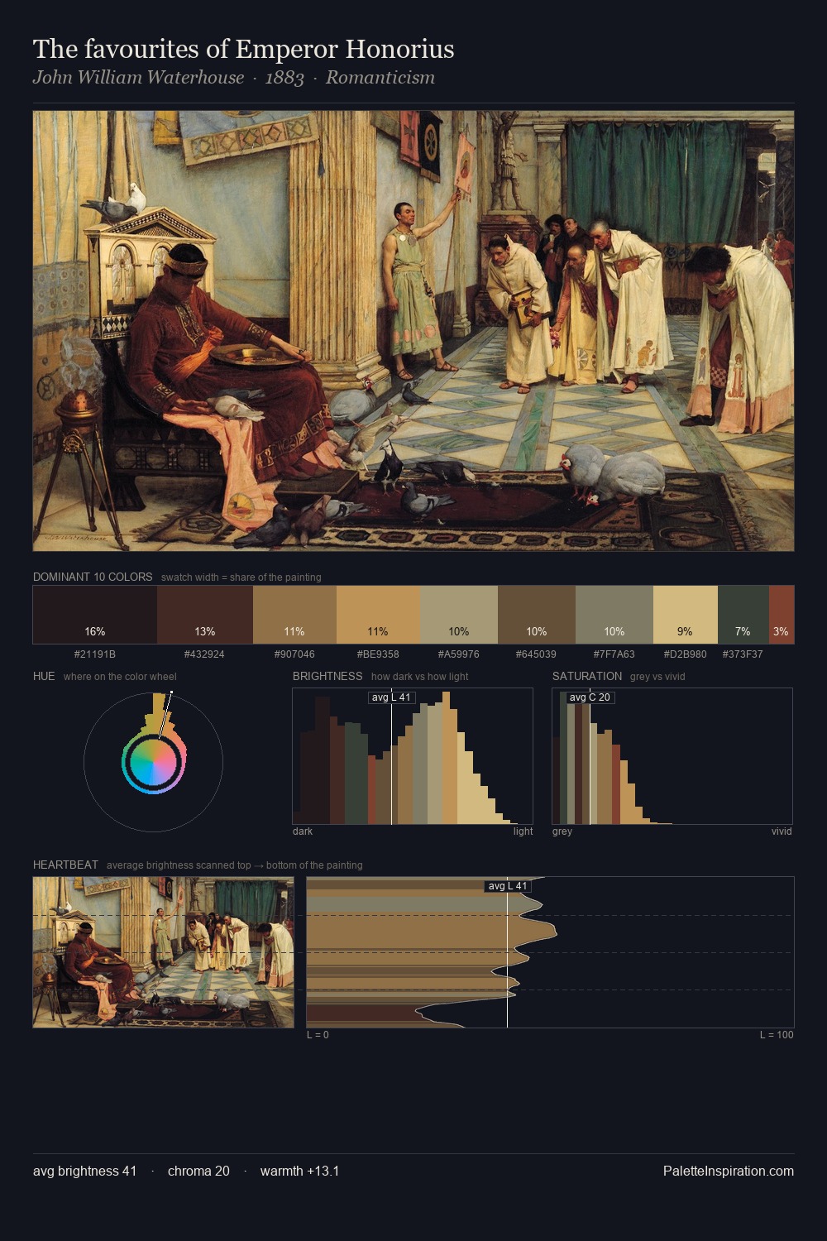Click 'how dark vs how light' caption
The image size is (827, 1241).
pyautogui.click(x=419, y=676)
